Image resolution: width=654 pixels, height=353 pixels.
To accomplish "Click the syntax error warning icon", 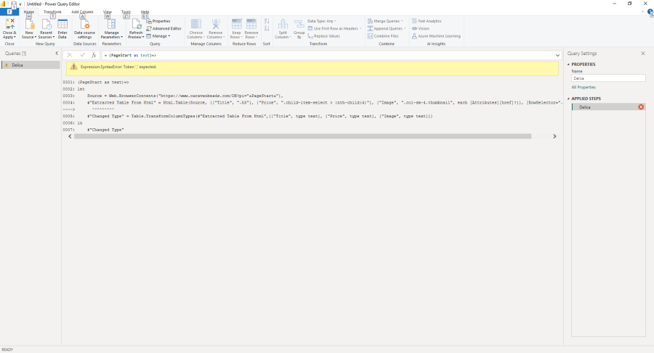I will coord(73,67).
